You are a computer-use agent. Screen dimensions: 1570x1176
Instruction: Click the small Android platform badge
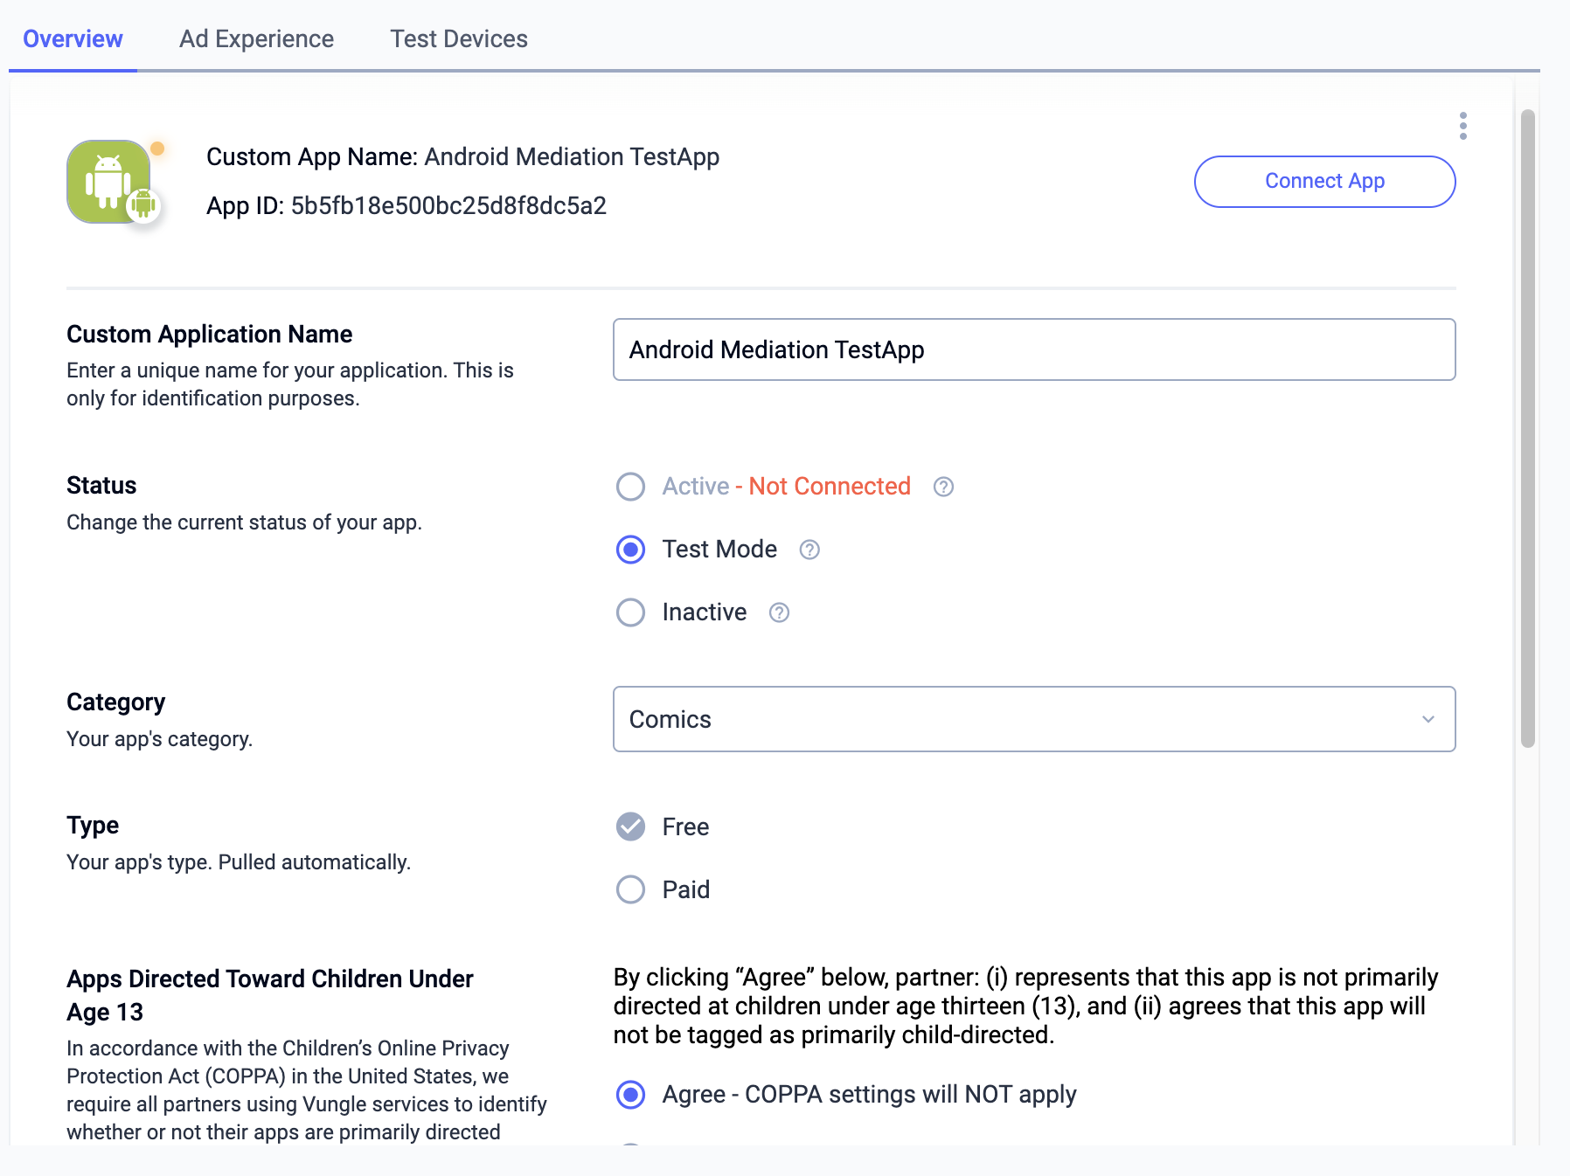point(143,205)
